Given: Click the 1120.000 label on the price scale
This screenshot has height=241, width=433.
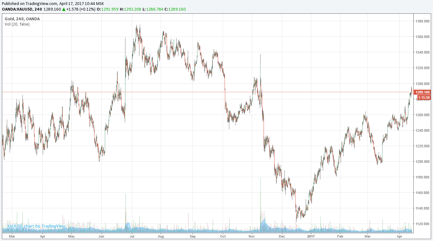Looking at the screenshot, I should coord(423,224).
